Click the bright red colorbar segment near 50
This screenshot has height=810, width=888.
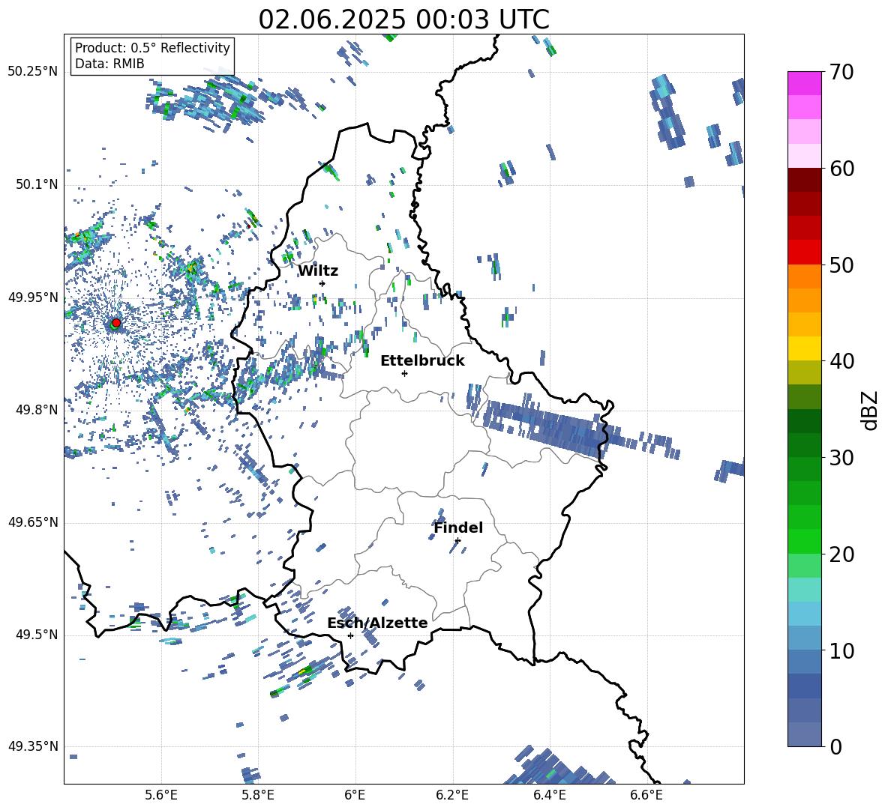(x=804, y=253)
